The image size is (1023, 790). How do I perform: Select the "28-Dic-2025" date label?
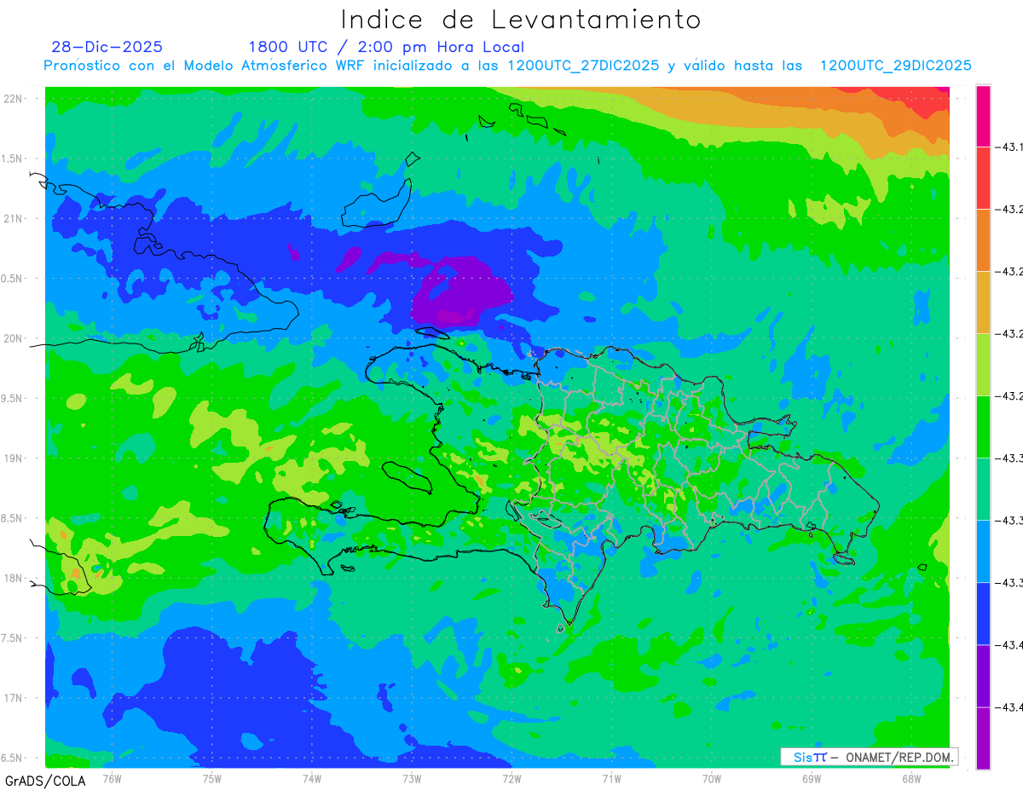[107, 47]
